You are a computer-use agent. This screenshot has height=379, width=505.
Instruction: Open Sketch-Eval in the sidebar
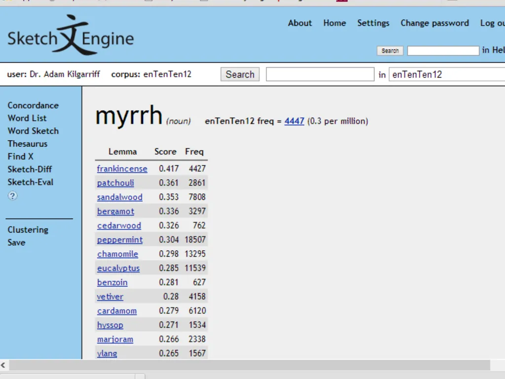click(x=30, y=182)
